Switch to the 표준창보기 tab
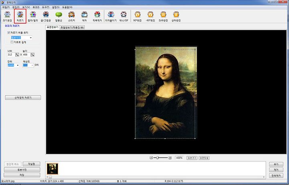The height and width of the screenshot is (185, 289). [53, 27]
